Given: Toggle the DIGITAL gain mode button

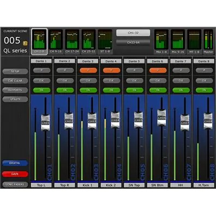Looking at the screenshot, I should point(15,163).
